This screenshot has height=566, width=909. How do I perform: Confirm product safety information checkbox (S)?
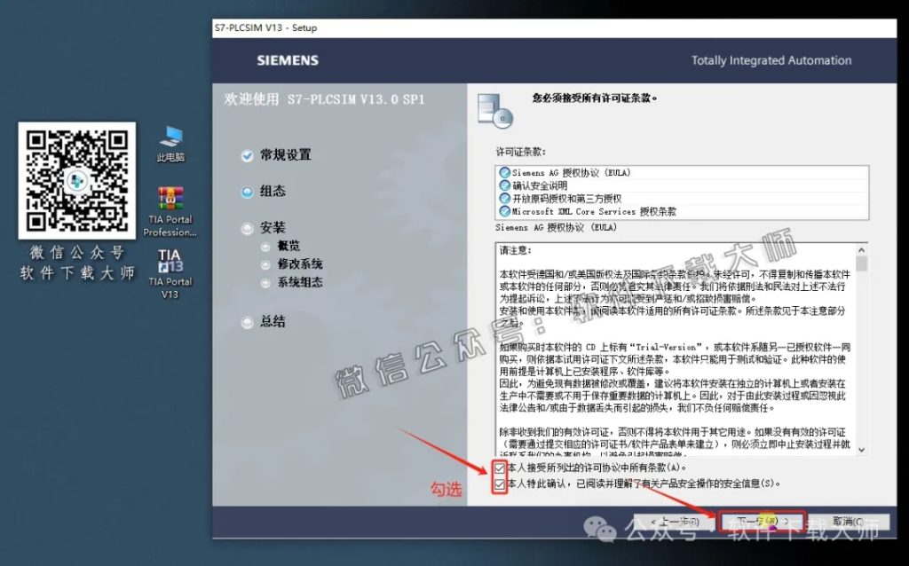tap(499, 483)
